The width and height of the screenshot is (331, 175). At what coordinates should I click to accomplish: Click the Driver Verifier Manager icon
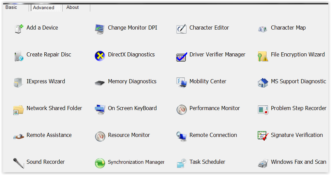coord(181,56)
